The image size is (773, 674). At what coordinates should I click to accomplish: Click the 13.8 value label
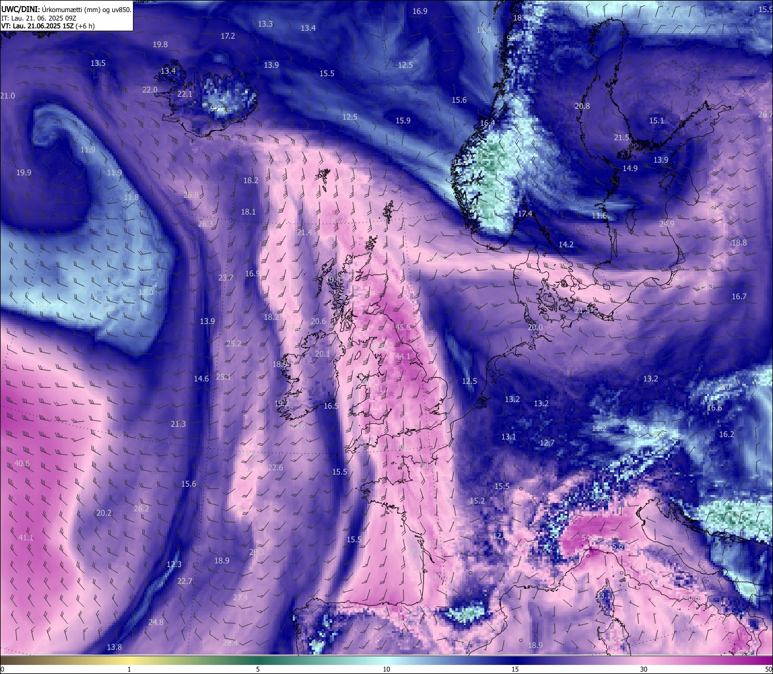[114, 647]
